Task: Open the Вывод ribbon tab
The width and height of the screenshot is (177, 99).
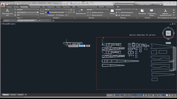Action: [x=58, y=7]
